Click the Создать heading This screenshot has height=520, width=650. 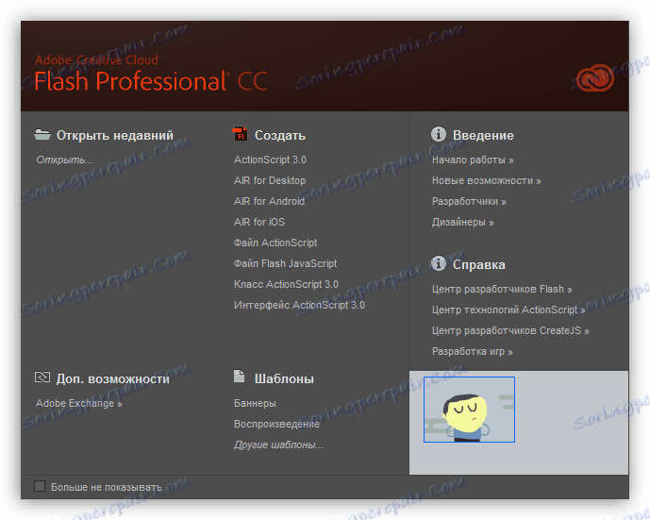pyautogui.click(x=280, y=135)
